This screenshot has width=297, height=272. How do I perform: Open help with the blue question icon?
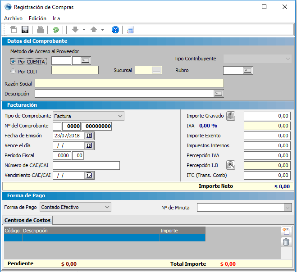pyautogui.click(x=115, y=30)
